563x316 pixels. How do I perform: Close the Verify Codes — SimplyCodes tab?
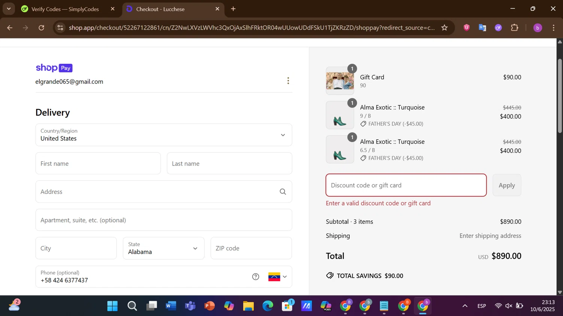click(113, 9)
